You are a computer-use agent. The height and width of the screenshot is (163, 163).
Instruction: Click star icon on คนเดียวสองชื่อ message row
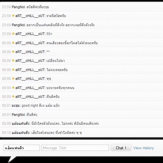pos(13,43)
